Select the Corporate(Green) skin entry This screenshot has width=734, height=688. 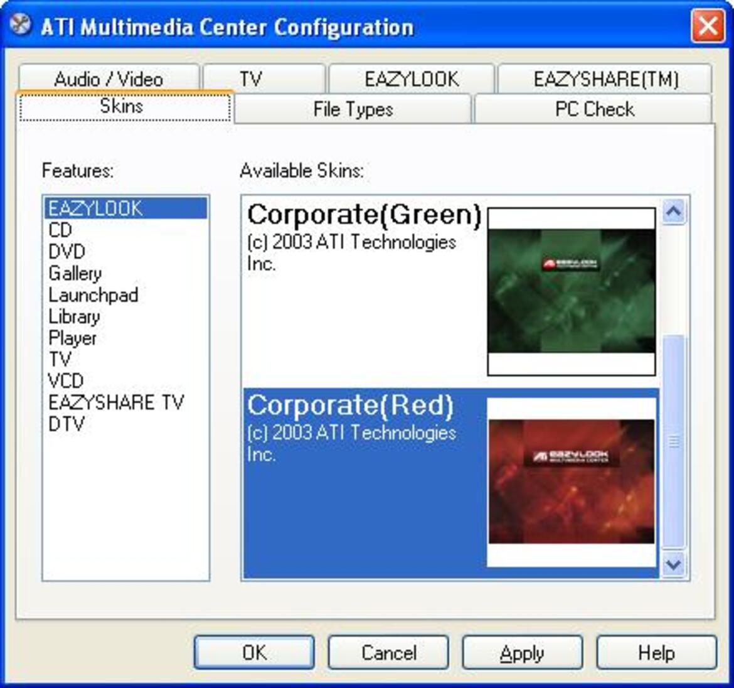coord(451,293)
